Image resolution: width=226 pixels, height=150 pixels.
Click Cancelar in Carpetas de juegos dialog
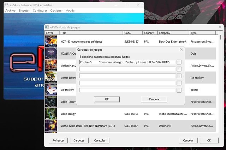[x=154, y=99]
